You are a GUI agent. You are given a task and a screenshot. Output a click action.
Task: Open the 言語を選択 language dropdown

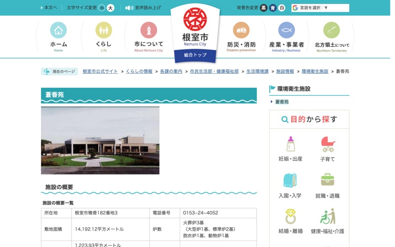tap(320, 8)
